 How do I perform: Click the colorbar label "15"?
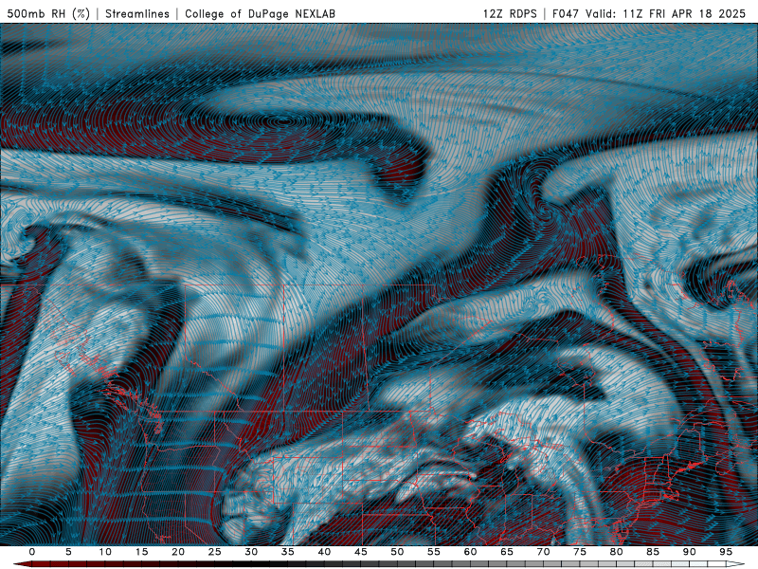click(x=141, y=552)
